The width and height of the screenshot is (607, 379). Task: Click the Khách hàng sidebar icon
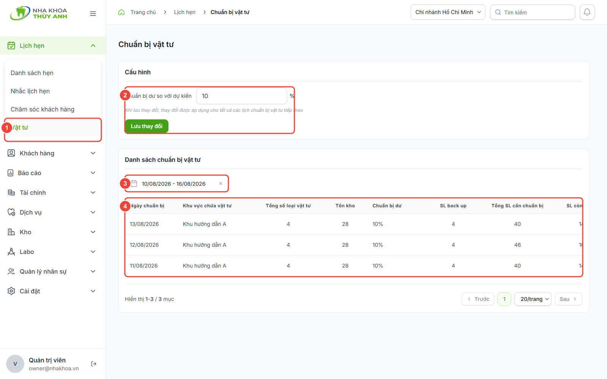(x=11, y=153)
